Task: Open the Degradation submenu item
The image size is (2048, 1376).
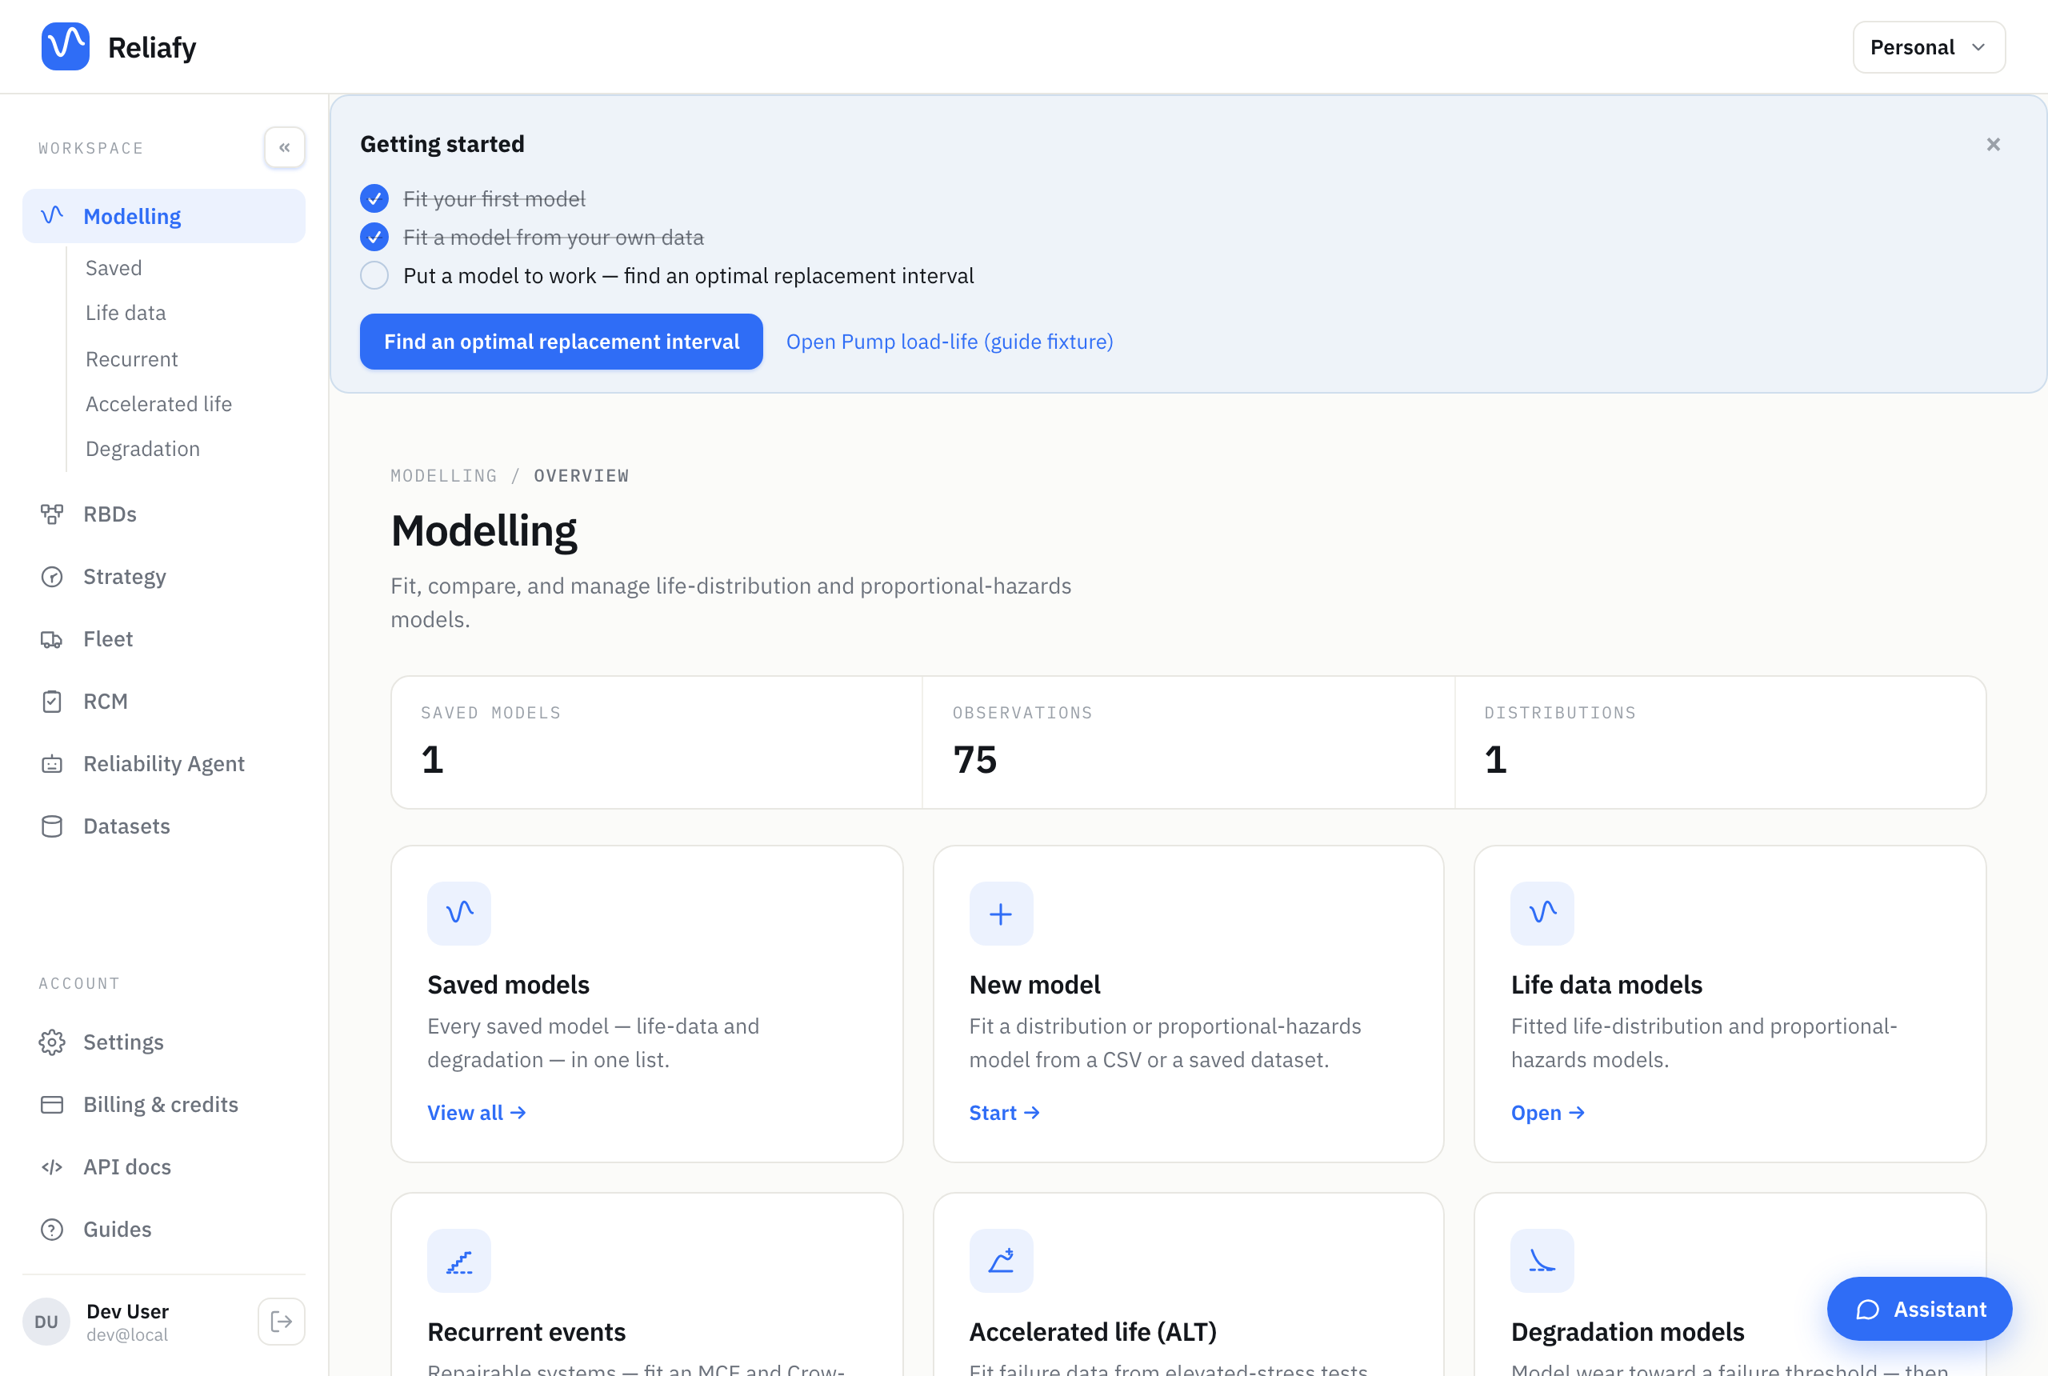Action: tap(143, 449)
